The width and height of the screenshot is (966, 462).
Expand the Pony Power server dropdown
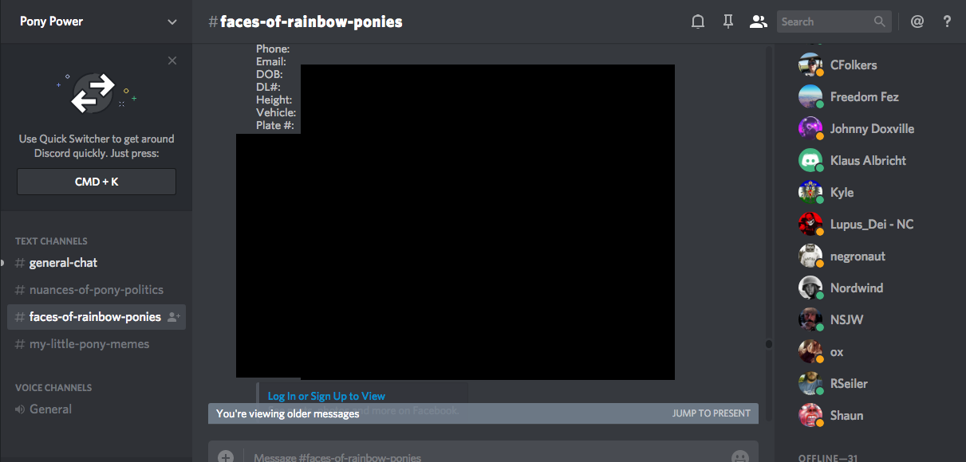click(x=172, y=22)
